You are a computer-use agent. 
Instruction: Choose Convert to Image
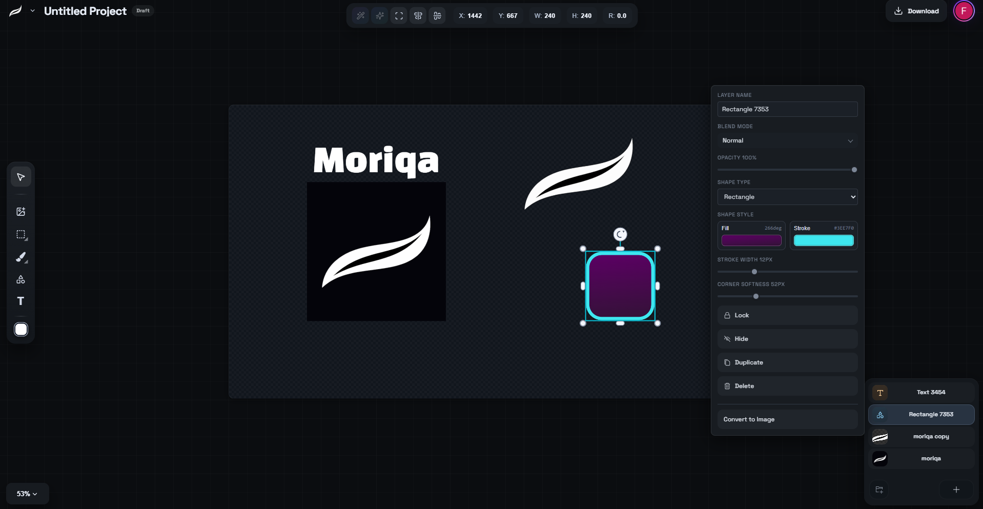click(787, 419)
